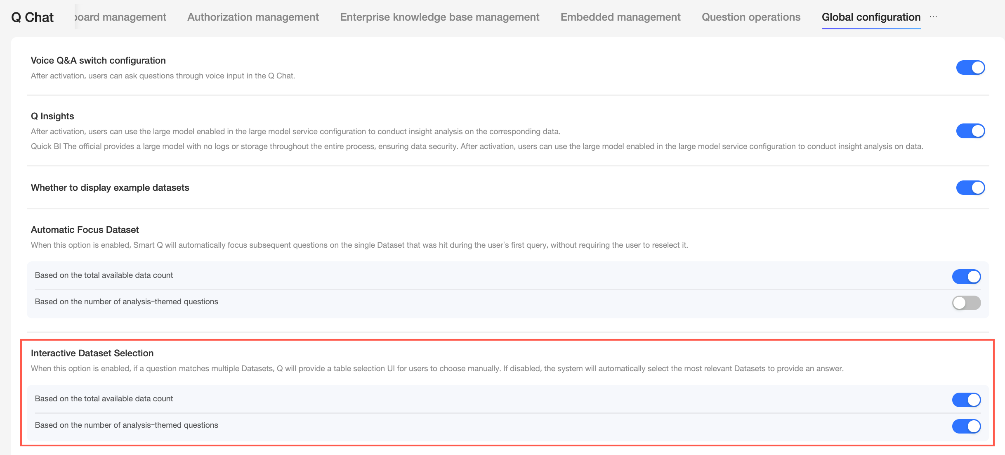Click the Global configuration tab
Image resolution: width=1005 pixels, height=455 pixels.
click(x=871, y=17)
